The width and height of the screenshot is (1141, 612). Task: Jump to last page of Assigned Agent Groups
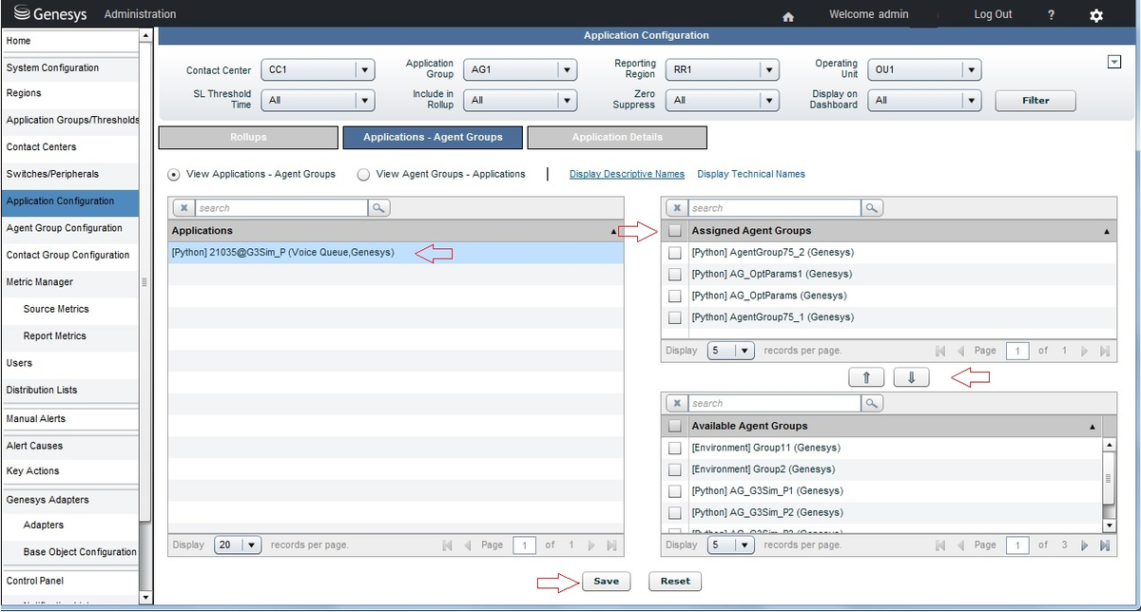1105,351
